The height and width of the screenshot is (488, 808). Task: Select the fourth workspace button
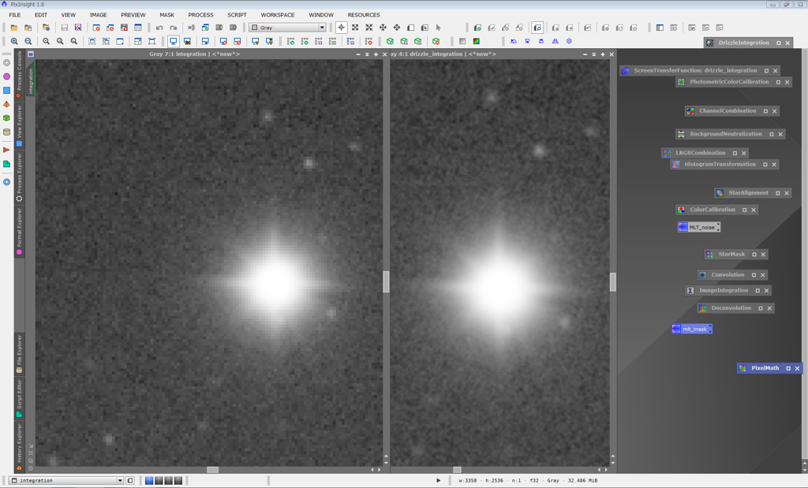point(178,480)
